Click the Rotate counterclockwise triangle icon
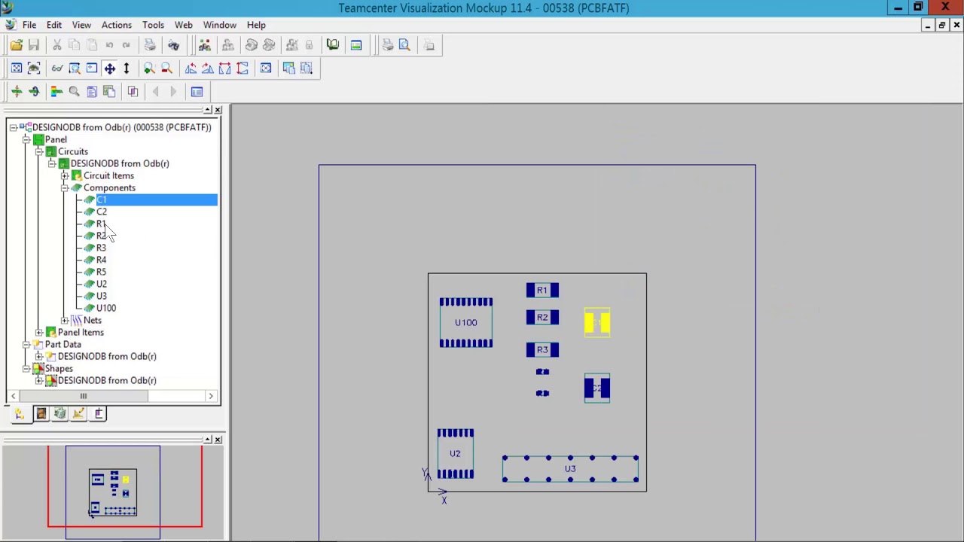This screenshot has width=964, height=542. click(191, 69)
